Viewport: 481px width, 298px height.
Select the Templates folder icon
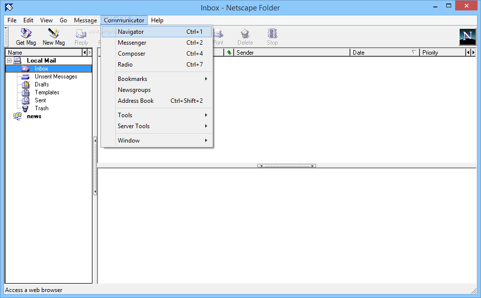click(x=26, y=92)
